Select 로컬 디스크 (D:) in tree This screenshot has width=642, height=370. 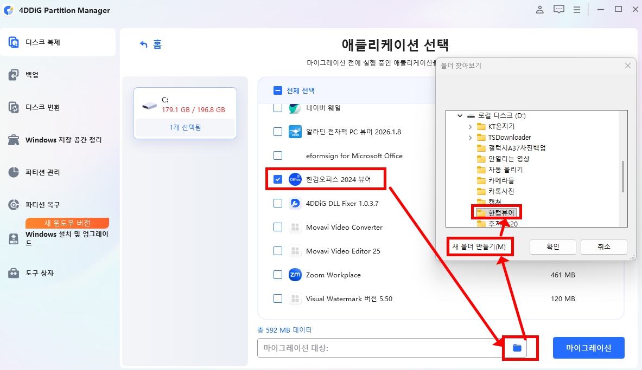click(x=501, y=116)
